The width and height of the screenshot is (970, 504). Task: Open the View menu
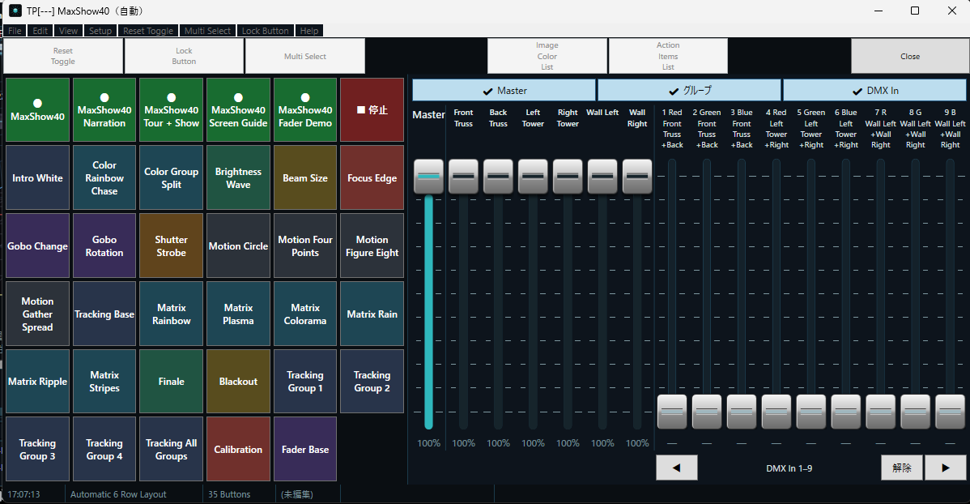pyautogui.click(x=68, y=31)
